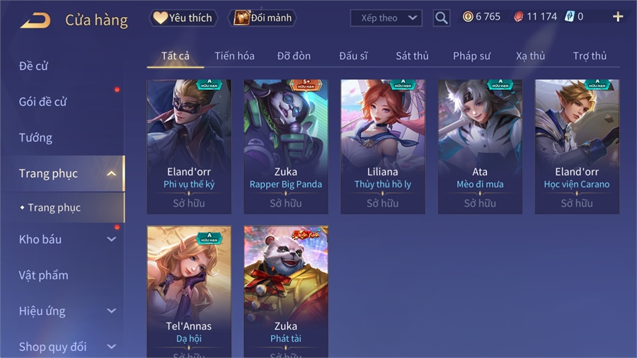The height and width of the screenshot is (358, 637).
Task: Tap the gold coin balance icon
Action: click(468, 17)
